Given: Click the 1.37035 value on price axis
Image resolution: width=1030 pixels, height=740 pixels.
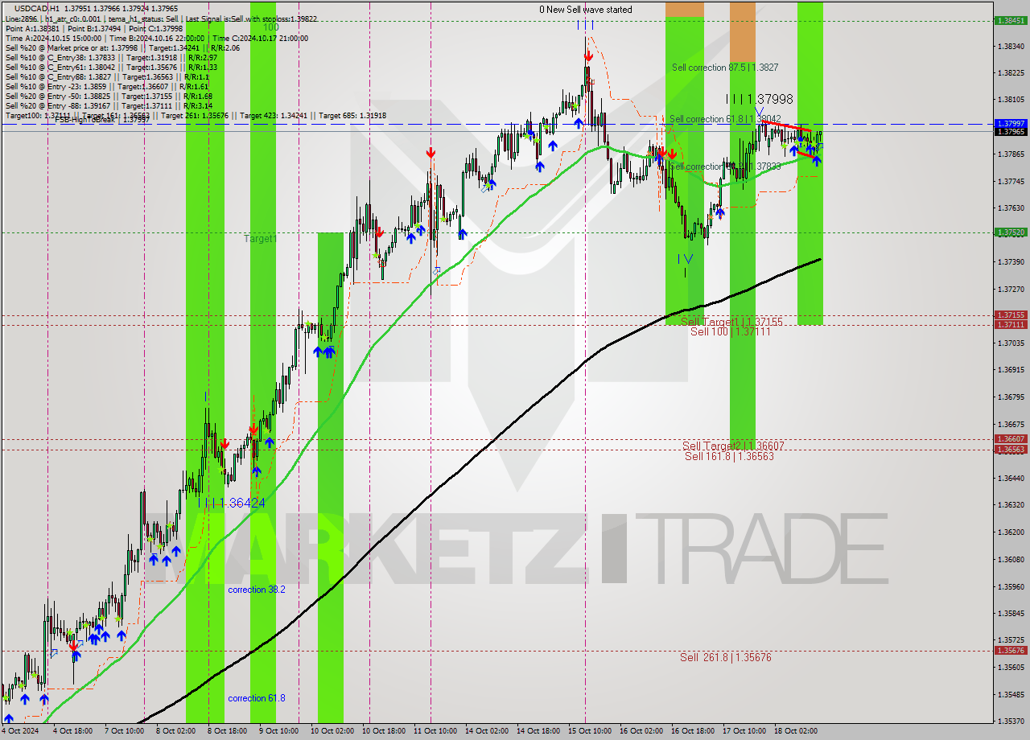Looking at the screenshot, I should coord(1010,343).
